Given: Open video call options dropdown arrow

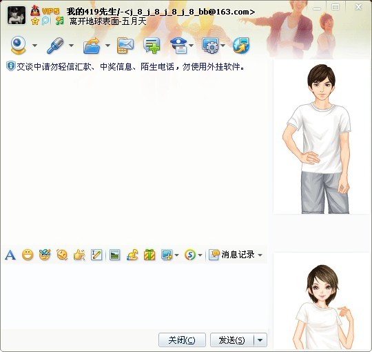Looking at the screenshot, I should (x=34, y=45).
